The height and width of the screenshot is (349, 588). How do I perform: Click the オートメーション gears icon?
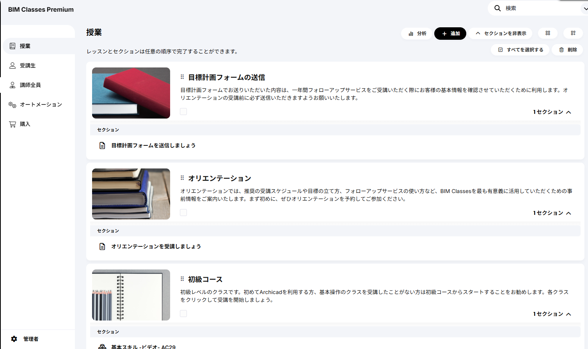point(12,105)
